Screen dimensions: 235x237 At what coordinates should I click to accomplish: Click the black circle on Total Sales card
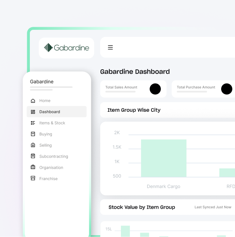(155, 89)
